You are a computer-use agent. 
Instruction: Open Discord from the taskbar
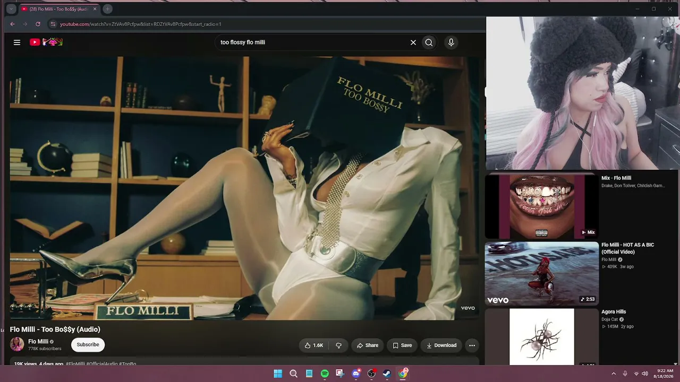point(356,374)
